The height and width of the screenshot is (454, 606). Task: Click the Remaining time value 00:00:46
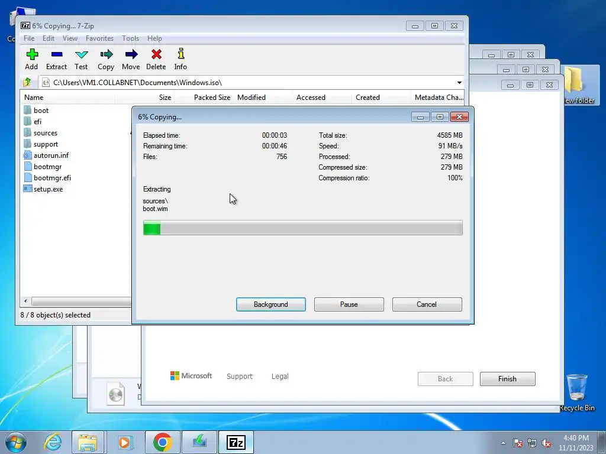point(275,146)
